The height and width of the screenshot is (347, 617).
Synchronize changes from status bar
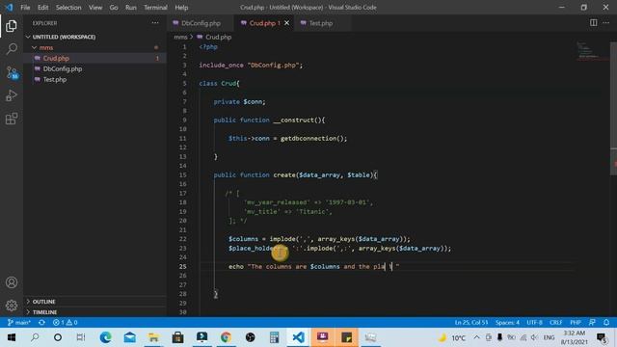[41, 322]
